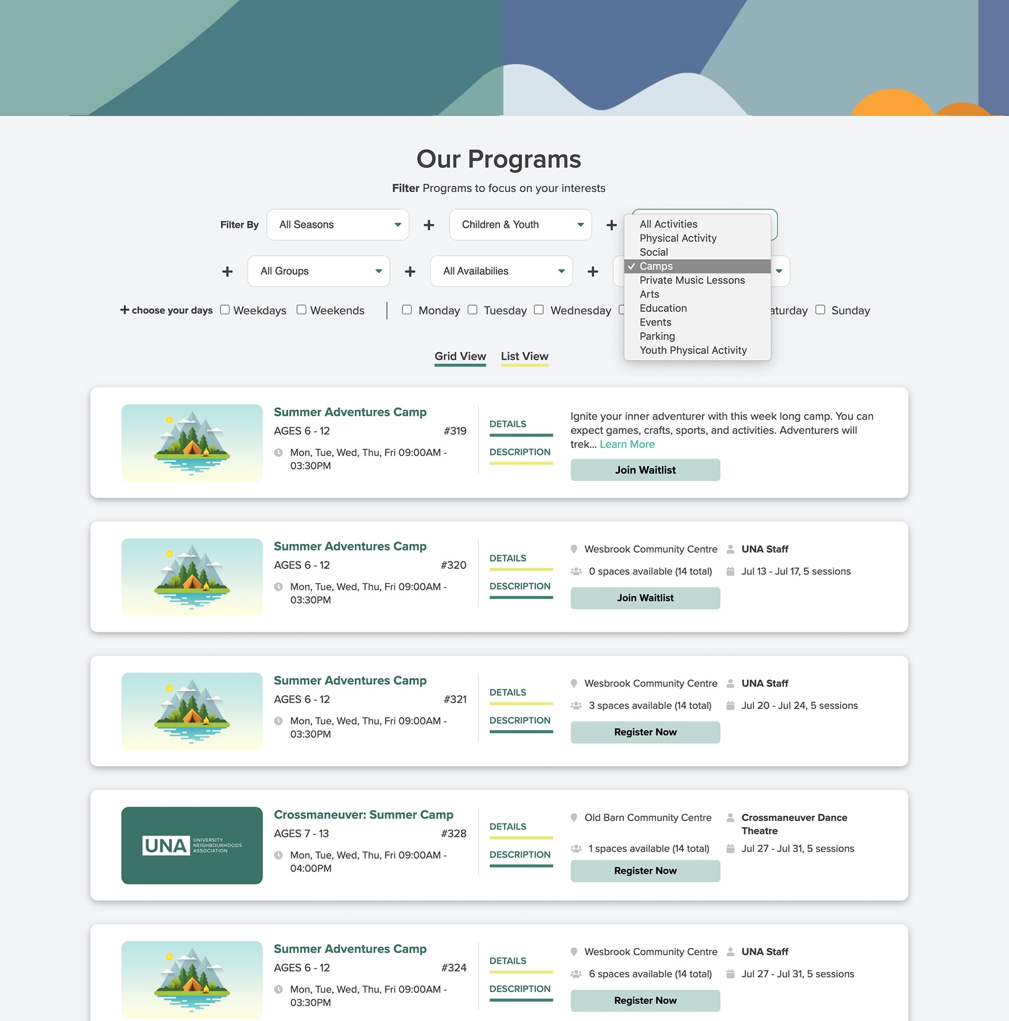1009x1021 pixels.
Task: Enable the Weekends checkbox
Action: (301, 310)
